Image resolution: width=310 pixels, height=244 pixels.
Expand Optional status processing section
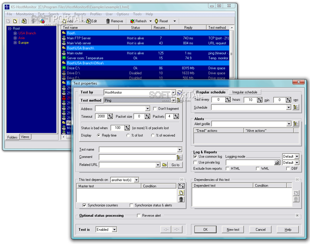[x=297, y=215]
